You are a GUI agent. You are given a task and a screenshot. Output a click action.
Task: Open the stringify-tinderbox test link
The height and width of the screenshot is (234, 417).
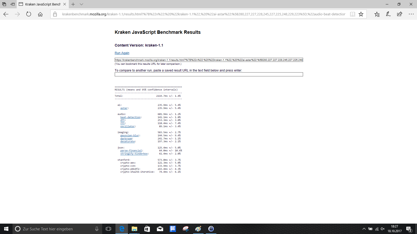click(134, 154)
